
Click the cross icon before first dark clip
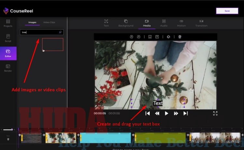[x=20, y=135]
